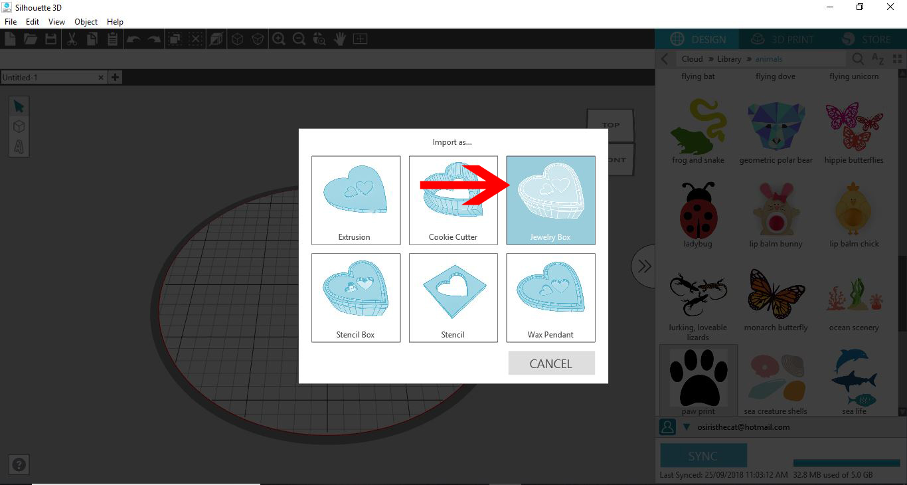
Task: Expand account dropdown triangle beside email
Action: coord(687,427)
